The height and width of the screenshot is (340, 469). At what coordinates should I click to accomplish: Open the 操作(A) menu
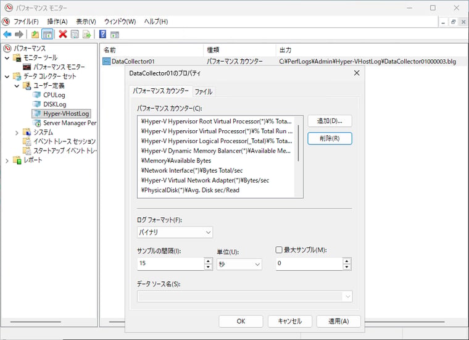(57, 22)
